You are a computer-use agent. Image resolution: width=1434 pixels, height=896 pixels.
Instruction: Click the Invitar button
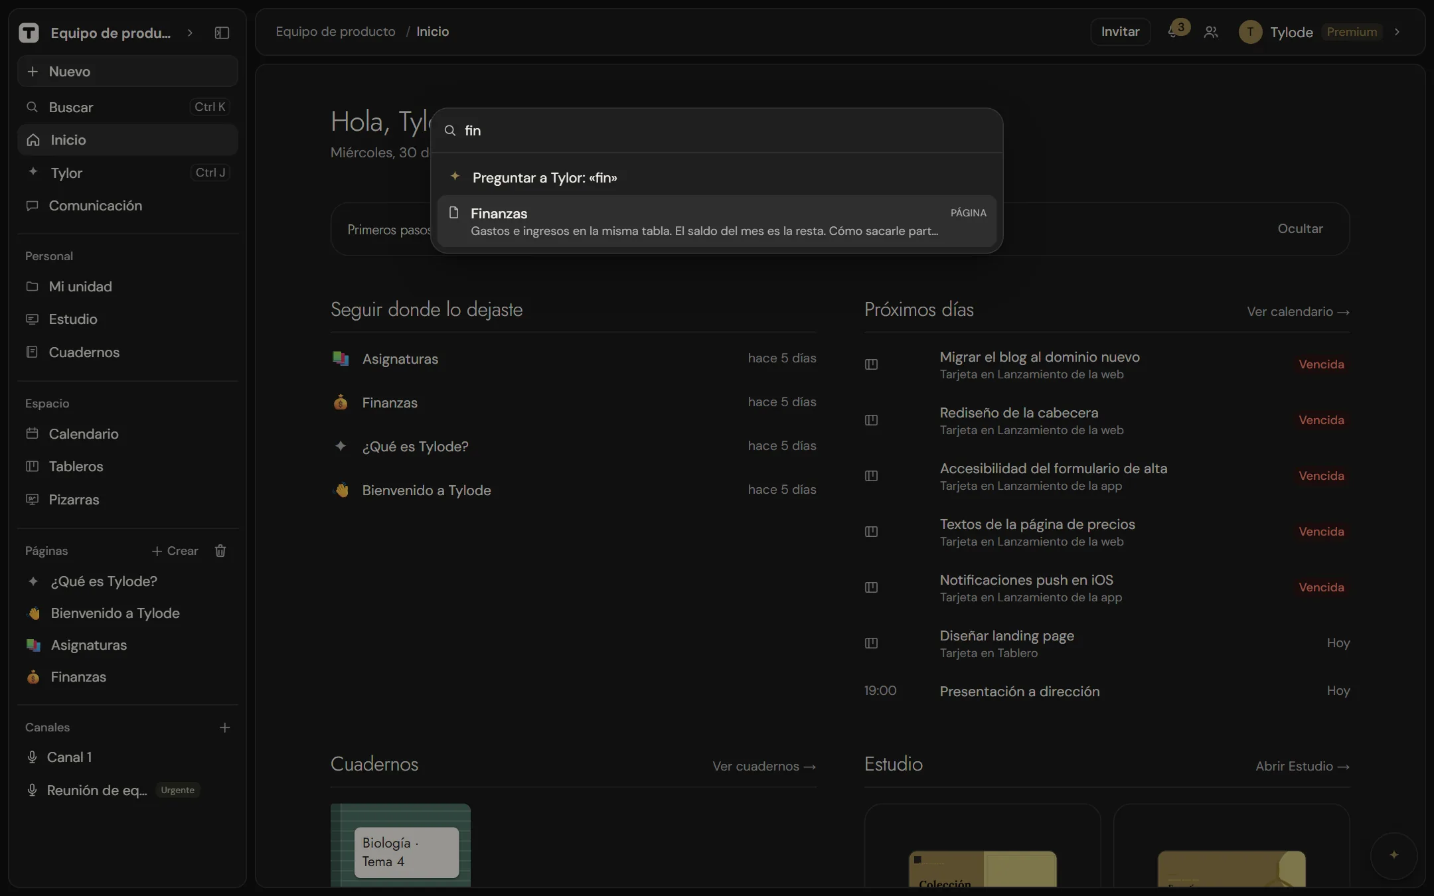(x=1120, y=32)
